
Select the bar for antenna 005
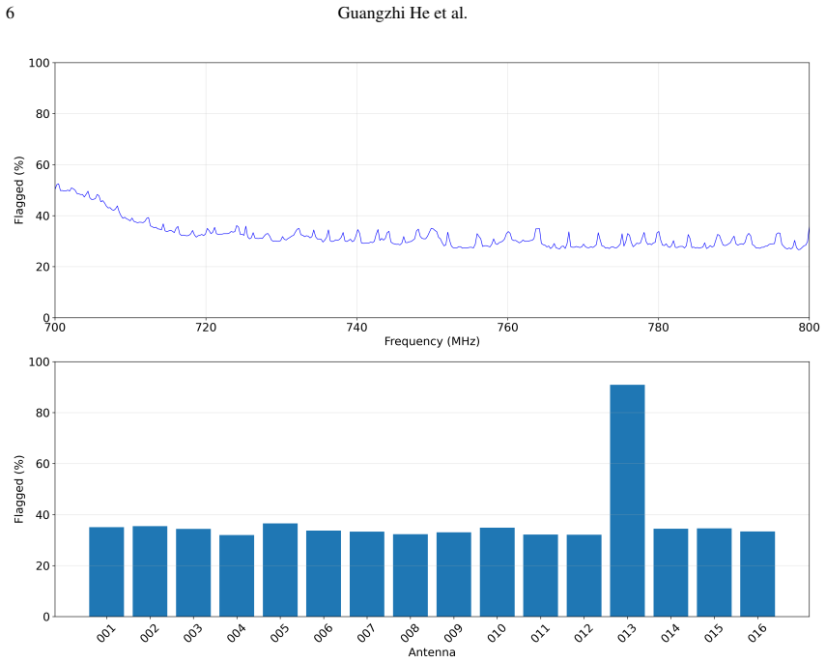coord(280,569)
